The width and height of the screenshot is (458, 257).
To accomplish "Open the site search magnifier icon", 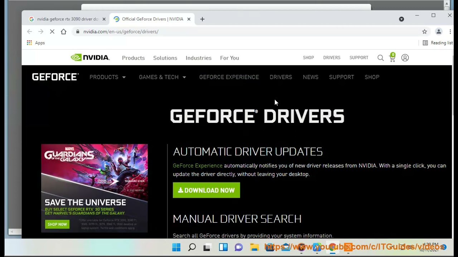I will point(380,58).
